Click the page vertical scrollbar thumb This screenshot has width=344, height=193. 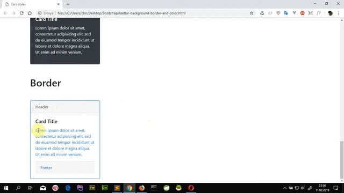pos(342,160)
